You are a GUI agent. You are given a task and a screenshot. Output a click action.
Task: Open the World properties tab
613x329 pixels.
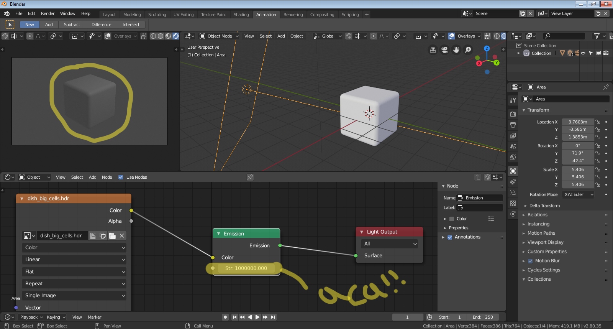513,157
